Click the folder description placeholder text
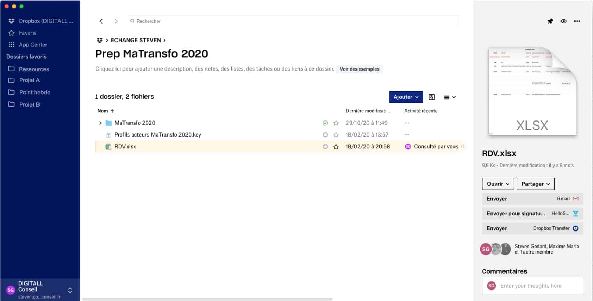Image resolution: width=593 pixels, height=301 pixels. click(x=214, y=69)
